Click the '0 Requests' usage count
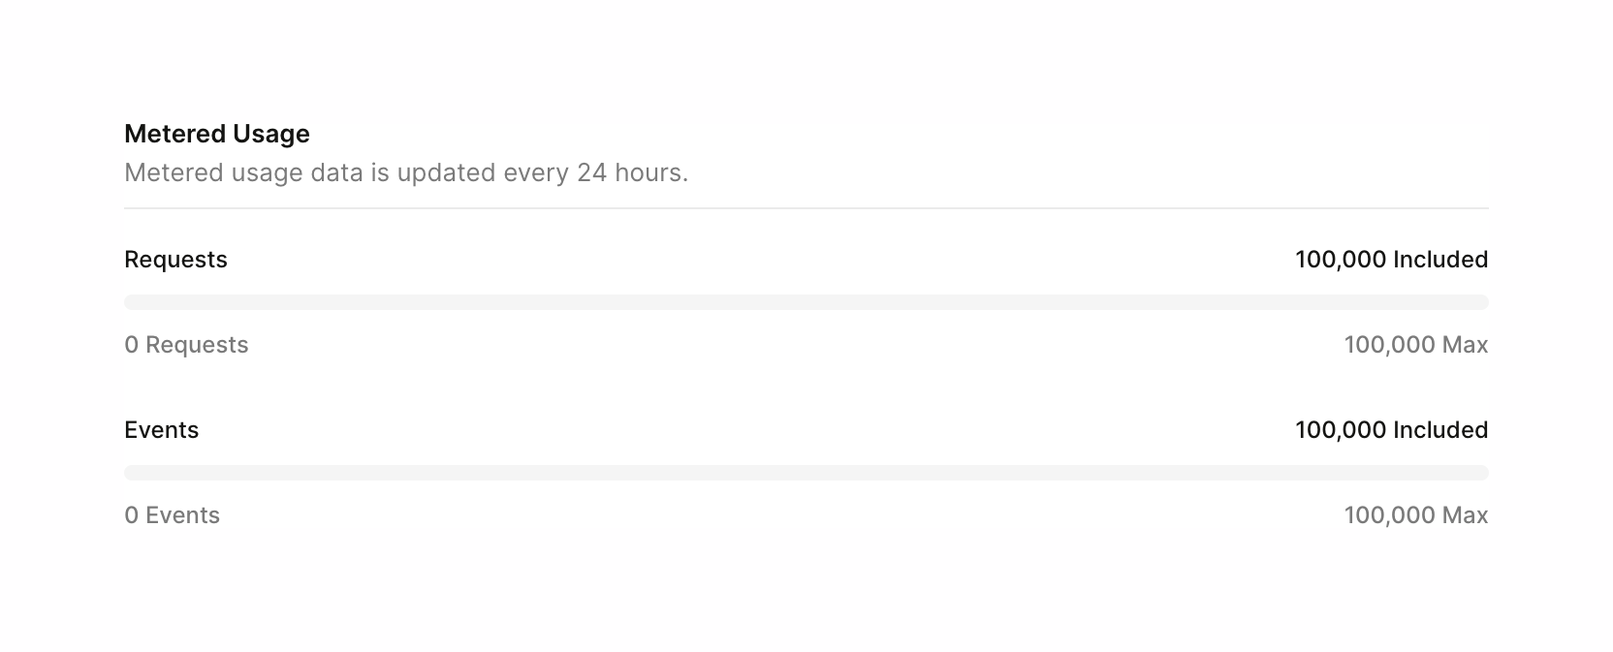Image resolution: width=1613 pixels, height=652 pixels. [x=186, y=345]
